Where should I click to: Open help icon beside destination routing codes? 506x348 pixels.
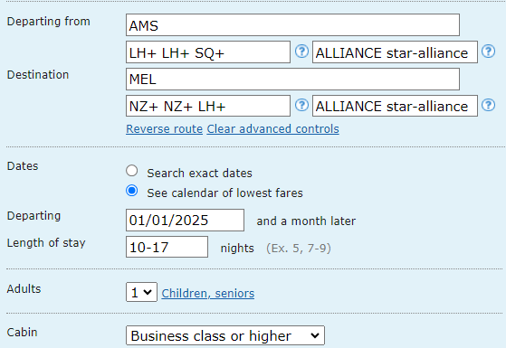click(301, 106)
